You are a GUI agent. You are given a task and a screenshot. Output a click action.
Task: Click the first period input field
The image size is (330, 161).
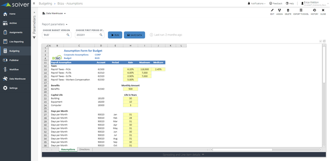point(87,35)
